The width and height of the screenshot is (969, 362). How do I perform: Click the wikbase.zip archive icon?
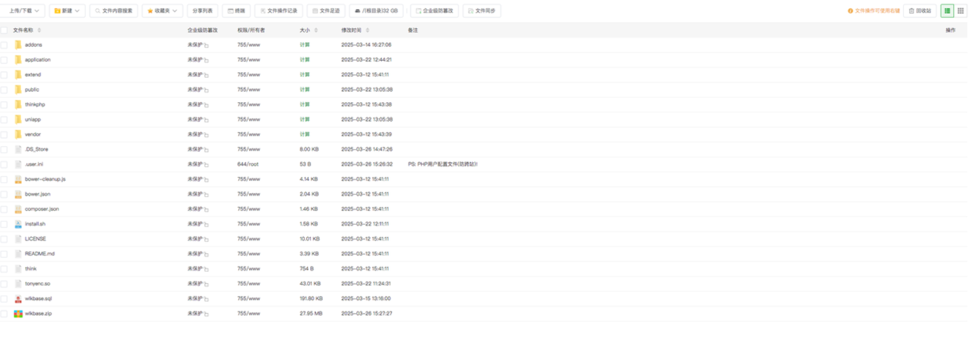click(x=18, y=313)
